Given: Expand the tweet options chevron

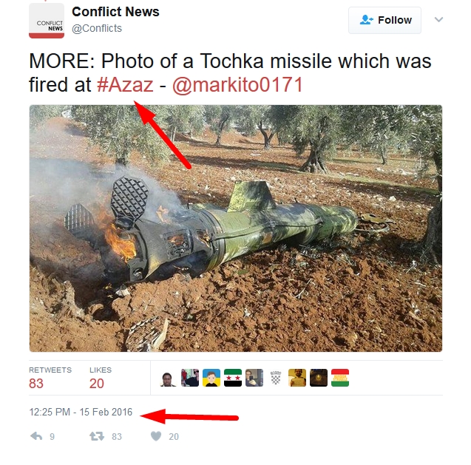Looking at the screenshot, I should tap(438, 20).
